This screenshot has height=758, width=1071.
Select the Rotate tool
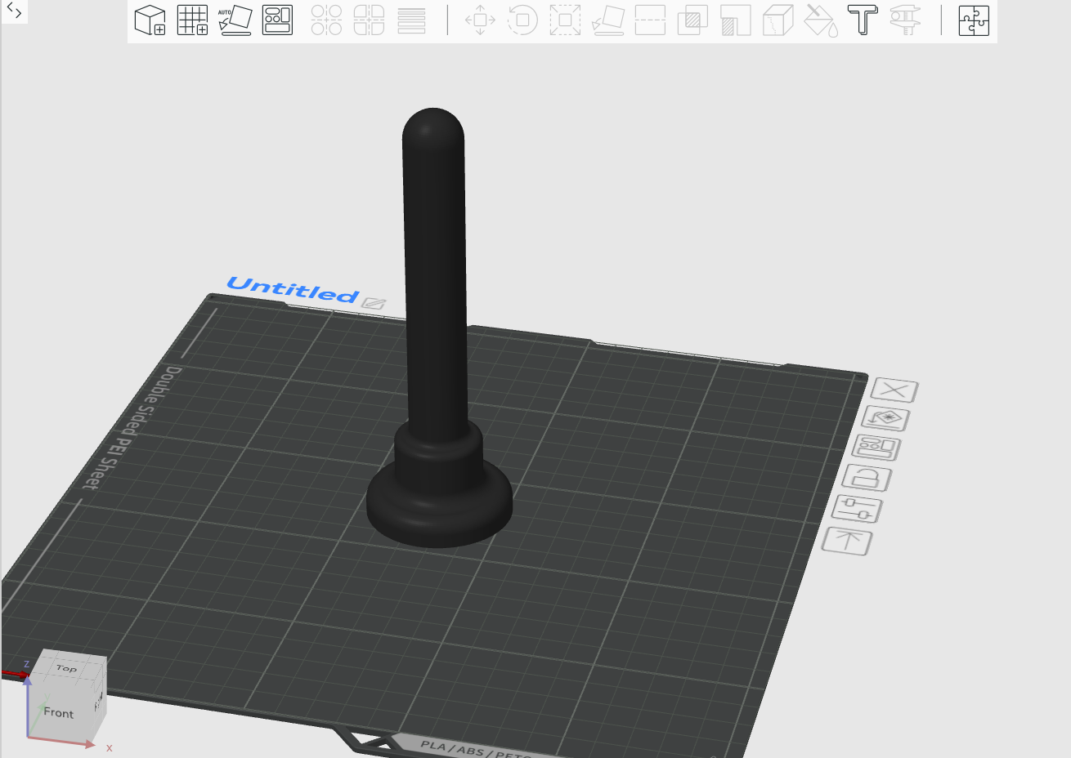[522, 20]
